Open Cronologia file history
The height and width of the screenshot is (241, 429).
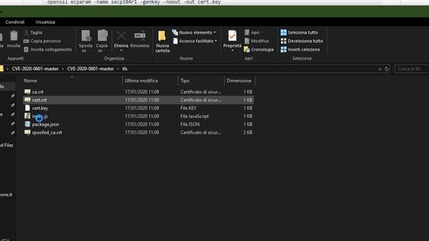259,50
